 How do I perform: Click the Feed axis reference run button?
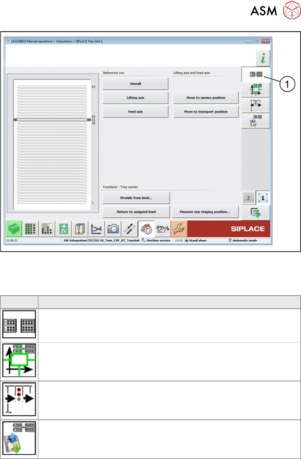pos(135,112)
